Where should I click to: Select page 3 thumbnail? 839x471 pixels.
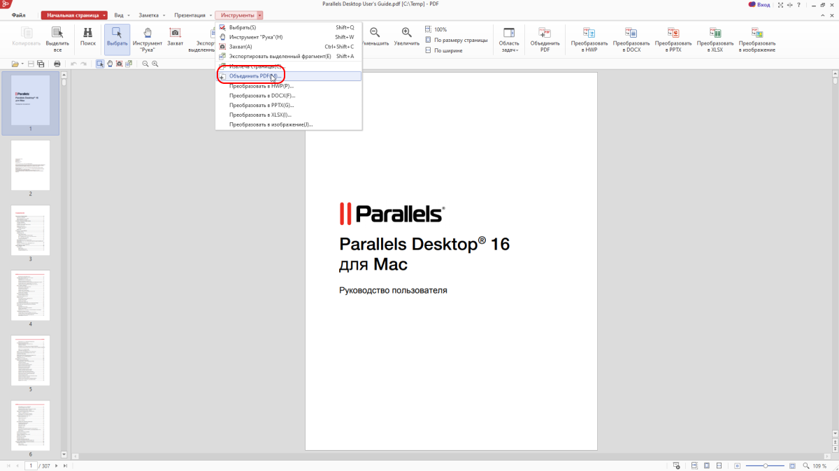[x=30, y=230]
